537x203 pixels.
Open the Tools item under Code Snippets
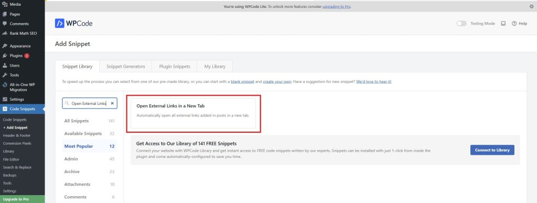pos(7,183)
